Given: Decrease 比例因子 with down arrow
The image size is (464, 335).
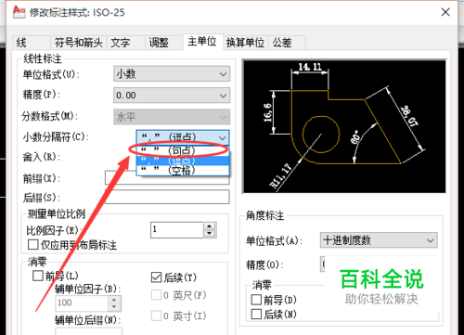Looking at the screenshot, I should pyautogui.click(x=210, y=234).
